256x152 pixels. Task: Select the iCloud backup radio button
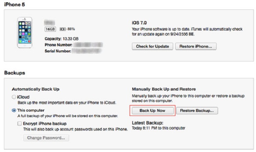click(14, 97)
